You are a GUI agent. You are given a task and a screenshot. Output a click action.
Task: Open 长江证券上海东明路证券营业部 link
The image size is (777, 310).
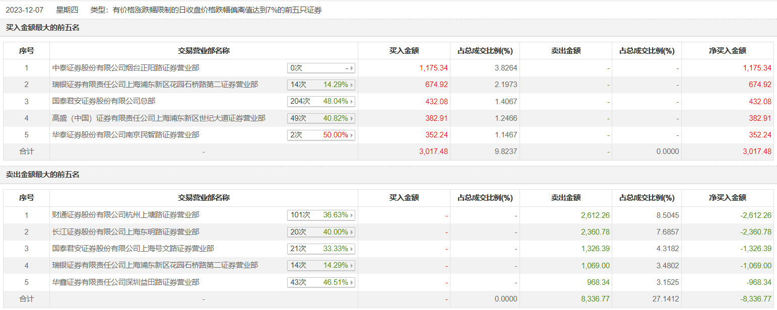(125, 232)
